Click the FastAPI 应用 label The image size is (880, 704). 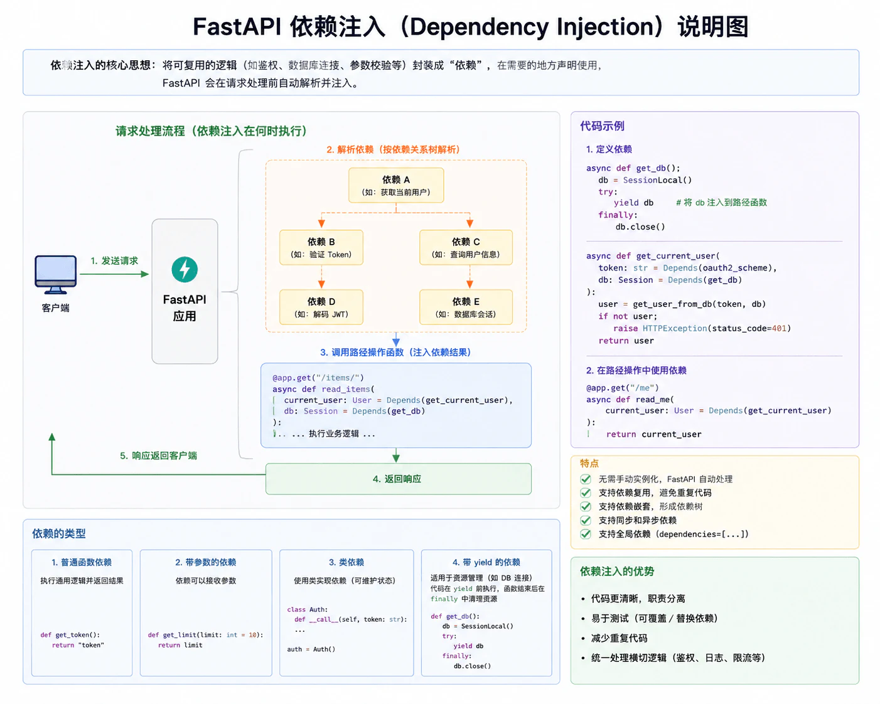point(185,307)
